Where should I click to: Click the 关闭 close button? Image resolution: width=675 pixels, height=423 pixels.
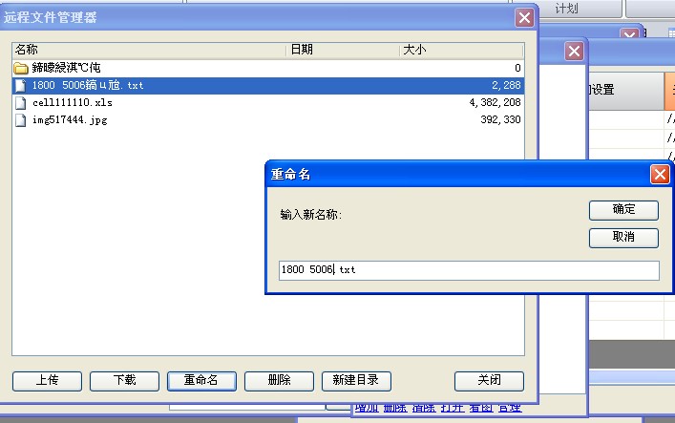coord(489,380)
